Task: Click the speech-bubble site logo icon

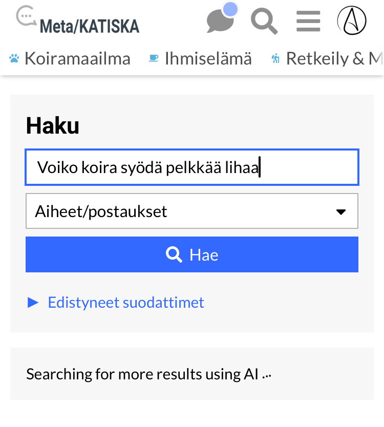Action: (27, 16)
